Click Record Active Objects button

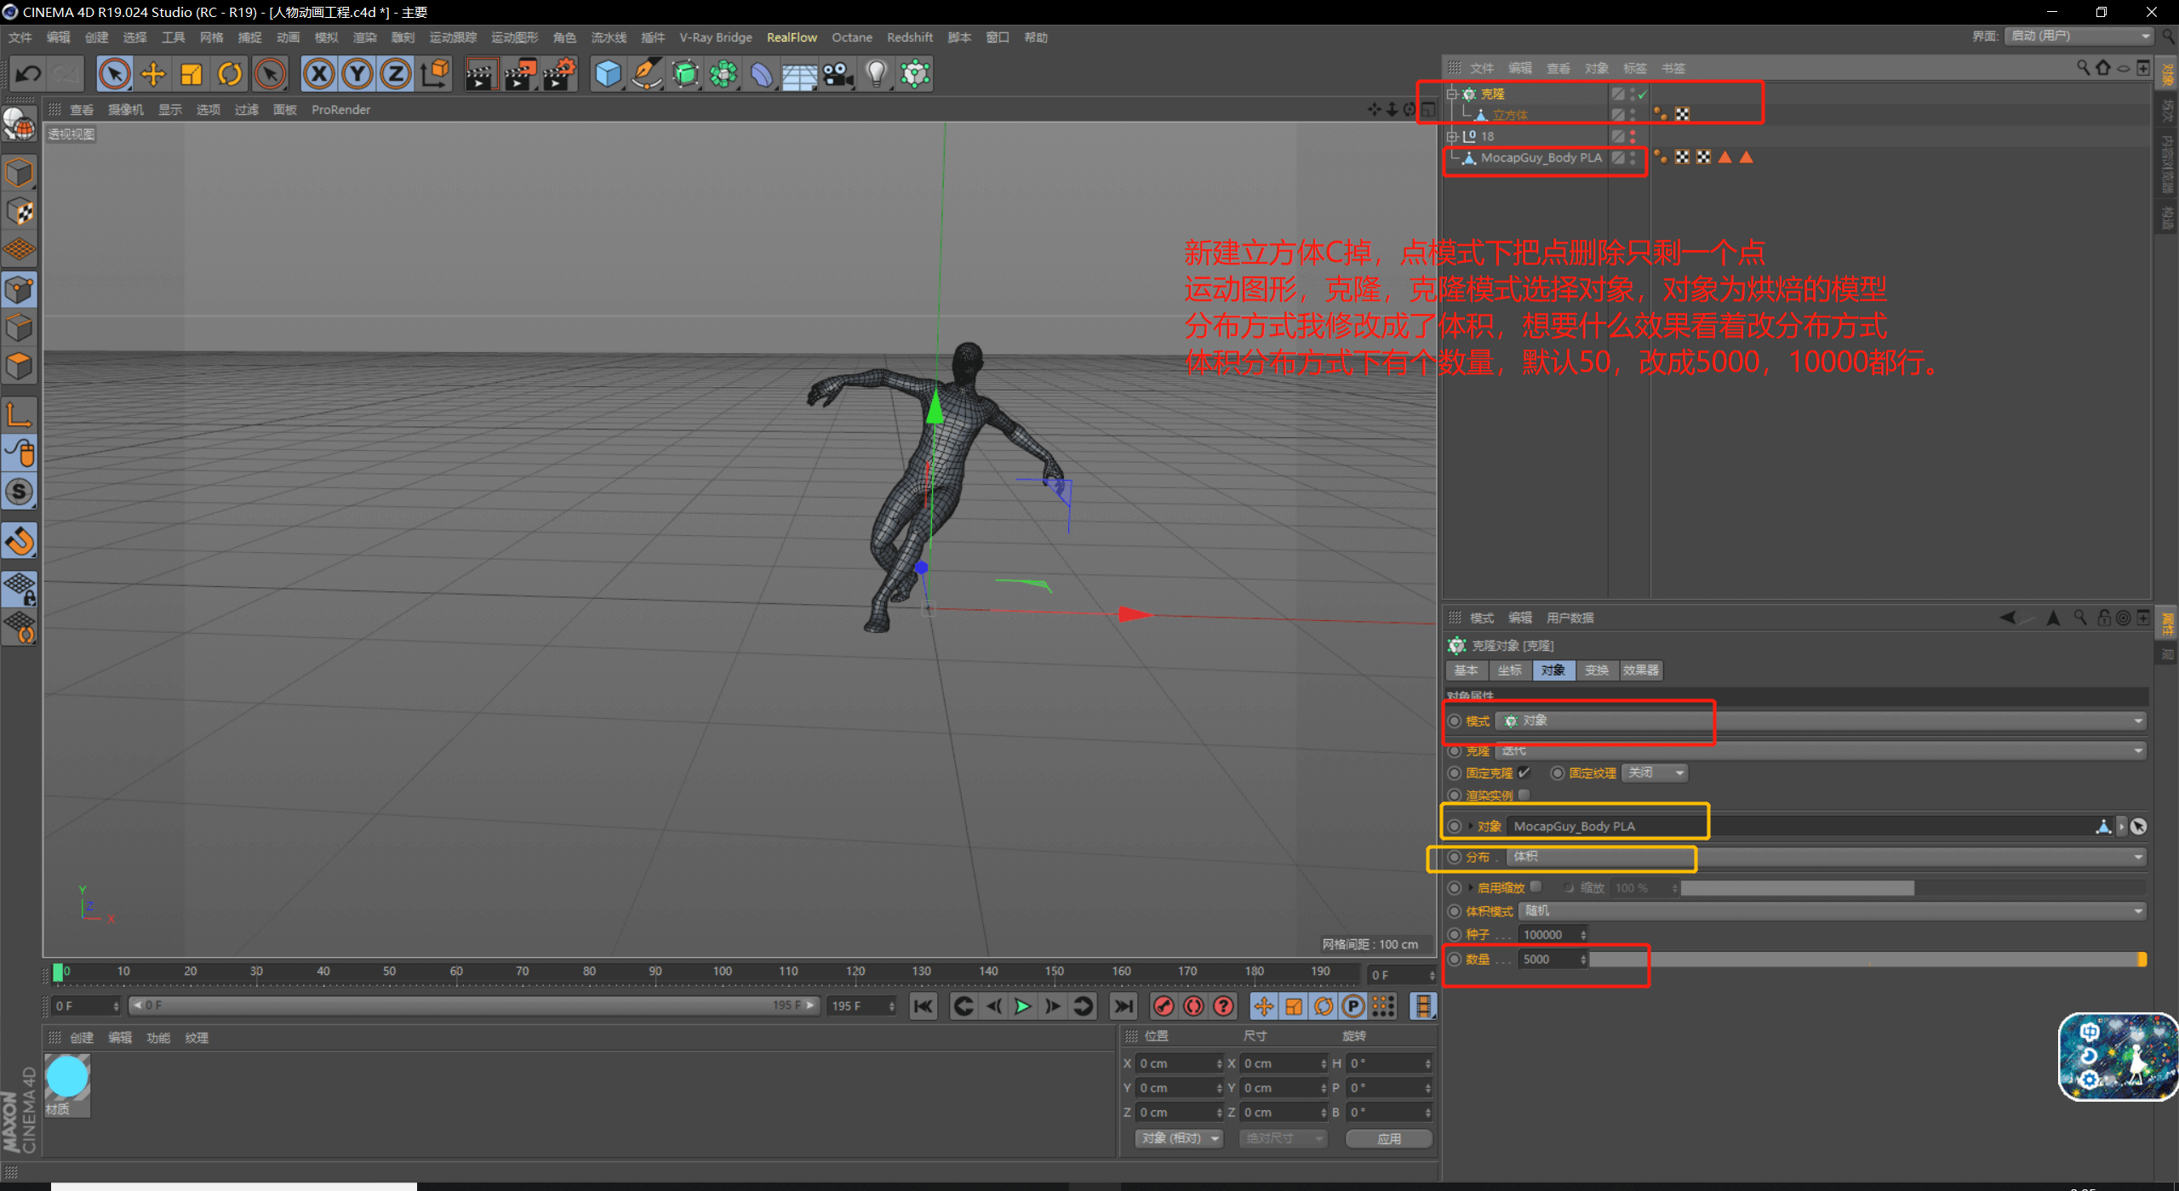click(x=1164, y=1006)
